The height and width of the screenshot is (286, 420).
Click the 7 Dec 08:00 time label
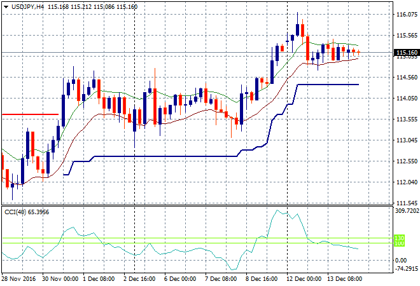pyautogui.click(x=221, y=279)
